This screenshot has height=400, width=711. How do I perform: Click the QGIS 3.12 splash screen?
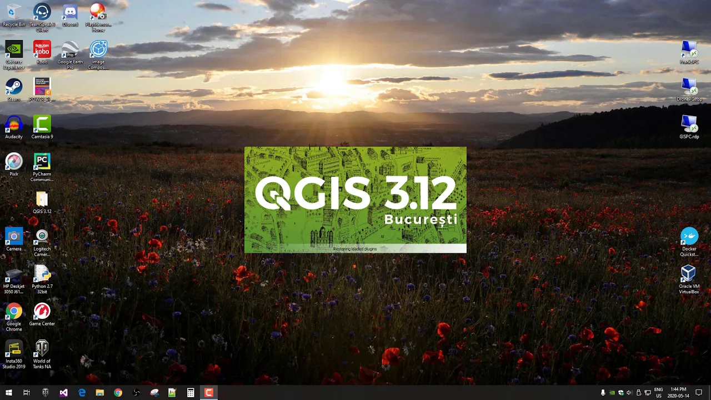pyautogui.click(x=355, y=200)
